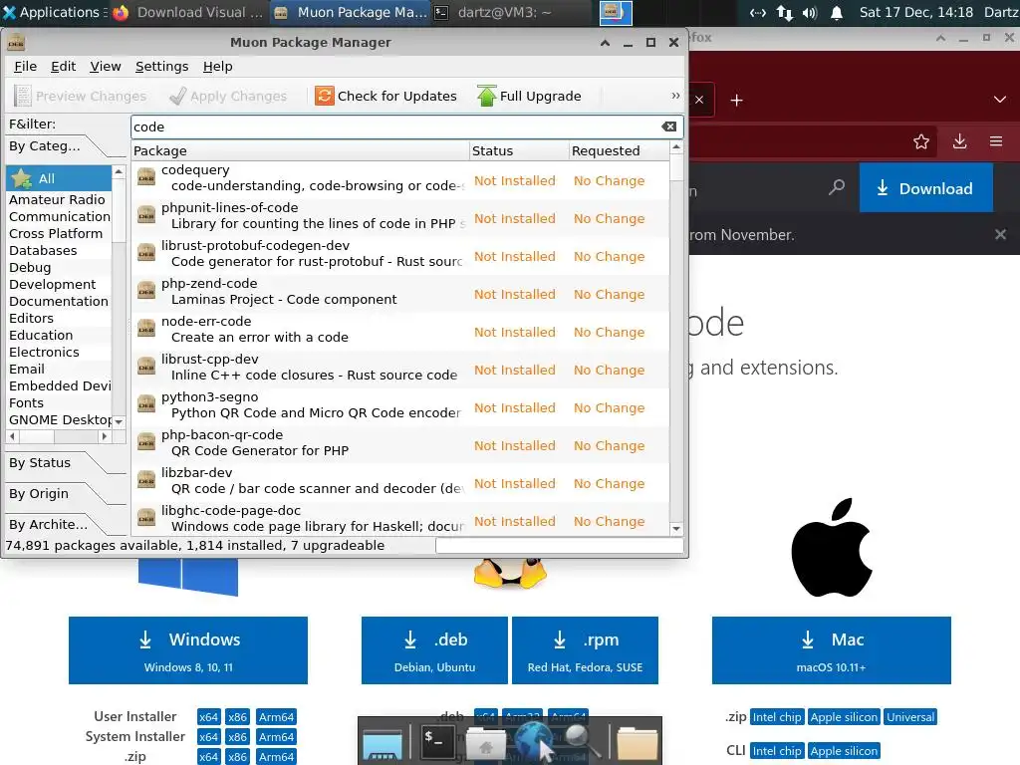Click the codequery package icon
Image resolution: width=1020 pixels, height=765 pixels.
click(x=146, y=177)
